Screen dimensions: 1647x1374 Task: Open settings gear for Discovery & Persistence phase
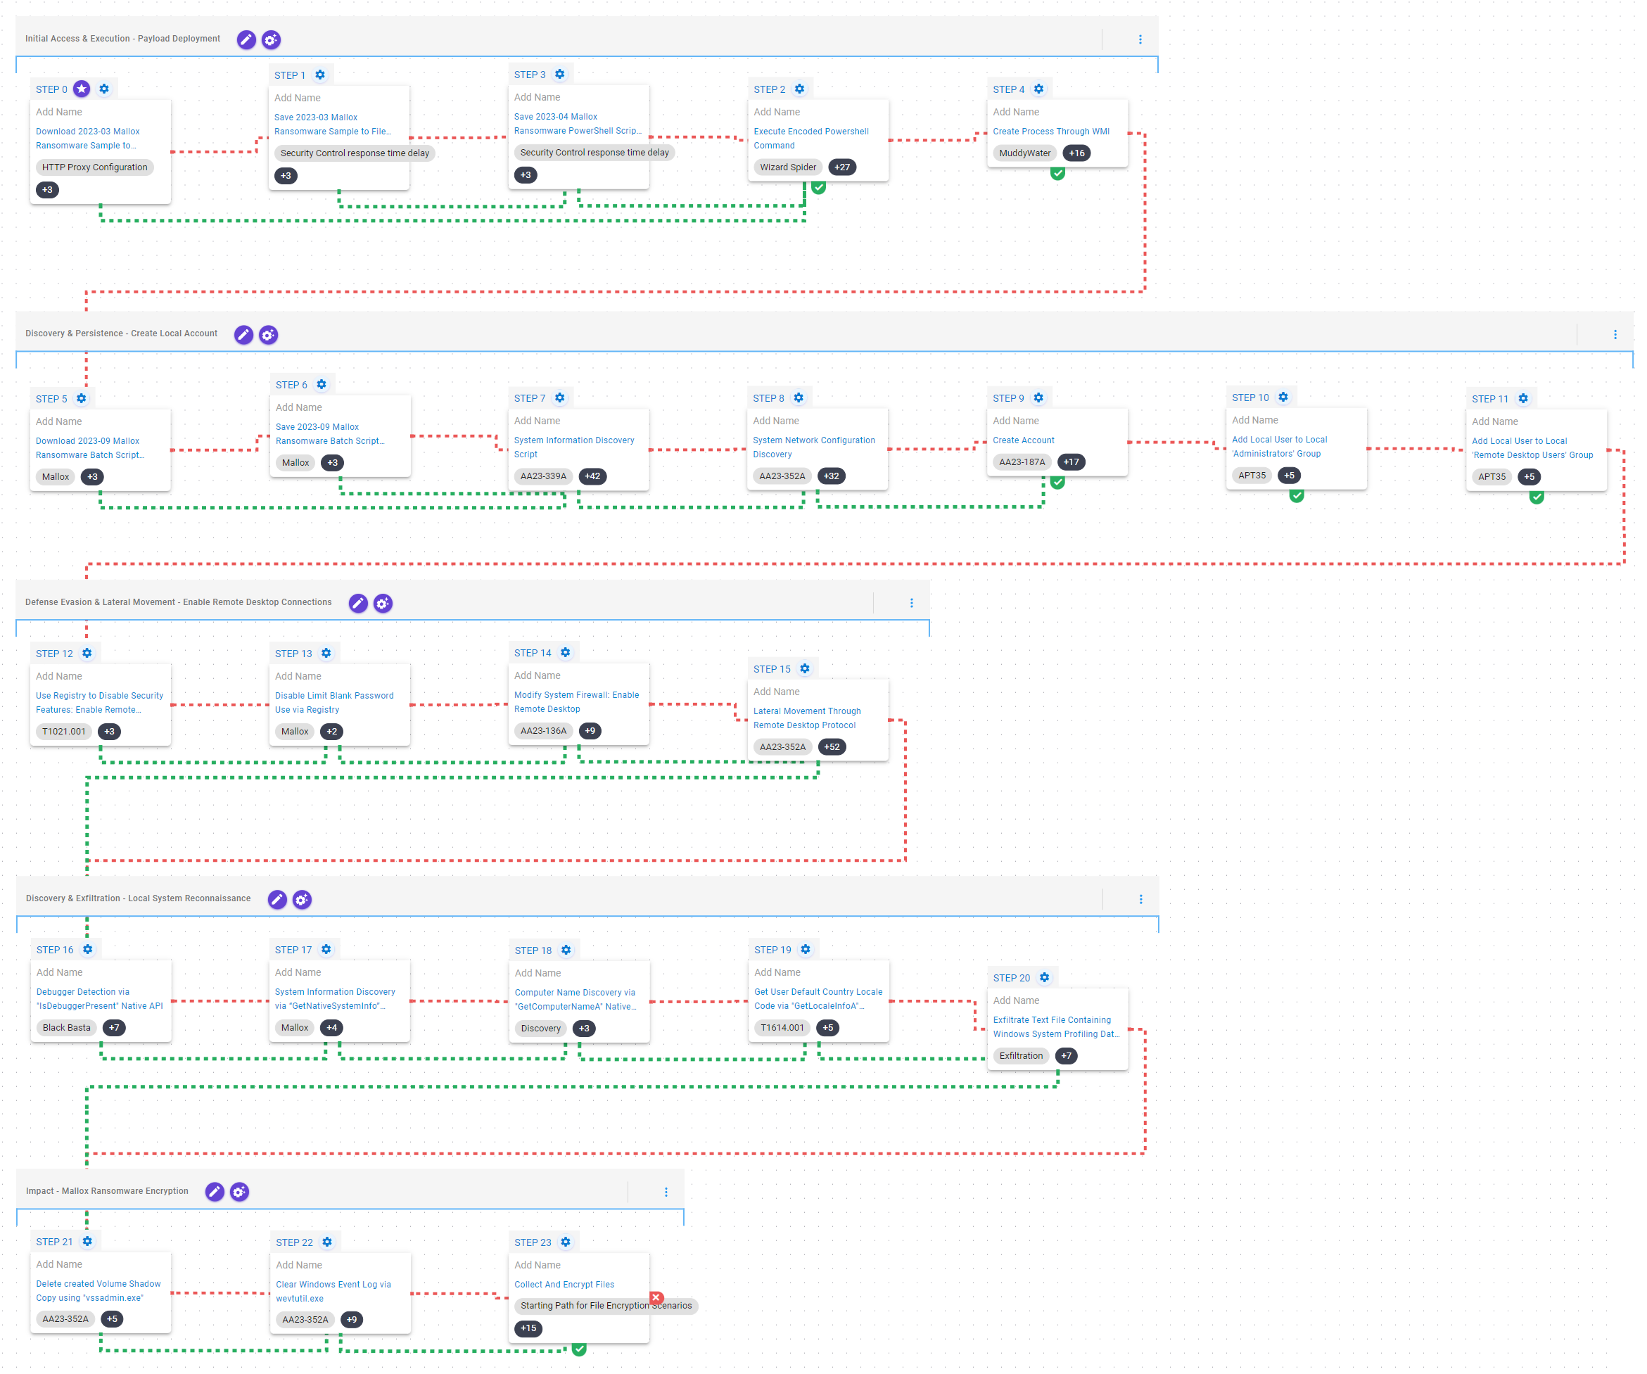(268, 335)
